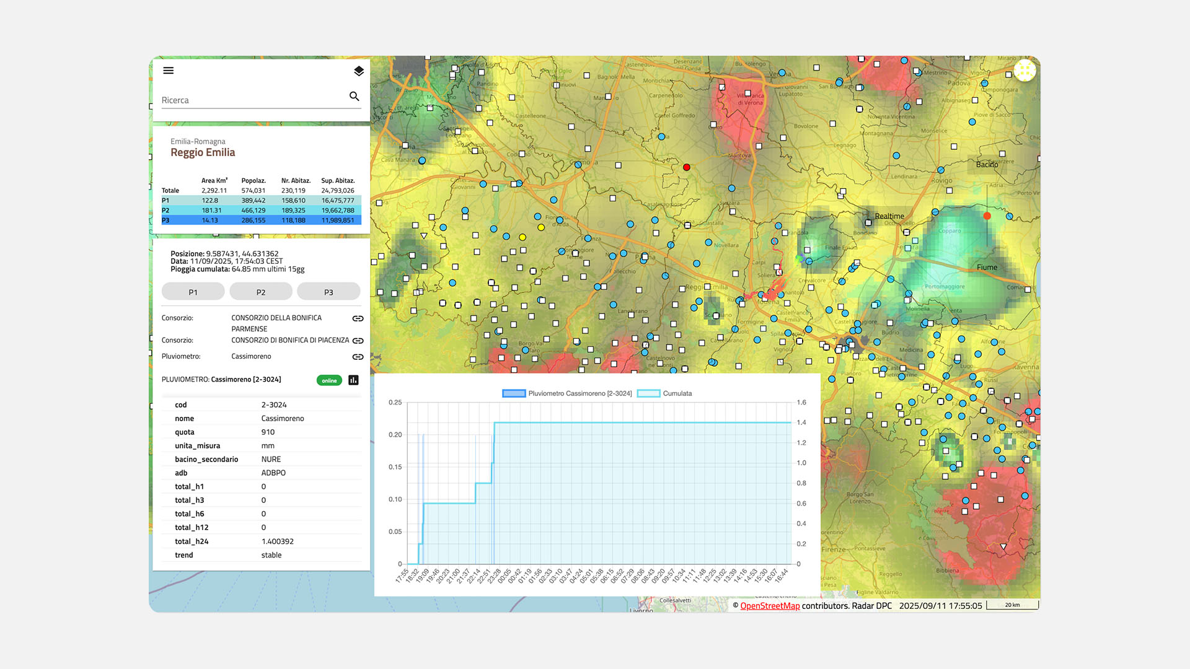The width and height of the screenshot is (1190, 669).
Task: Open link icon for Pluviometro Cassimoreno
Action: click(x=358, y=357)
